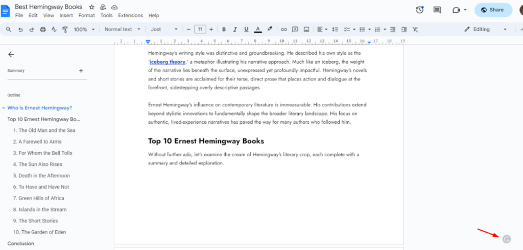This screenshot has height=250, width=523.
Task: Toggle bold formatting
Action: (x=224, y=29)
